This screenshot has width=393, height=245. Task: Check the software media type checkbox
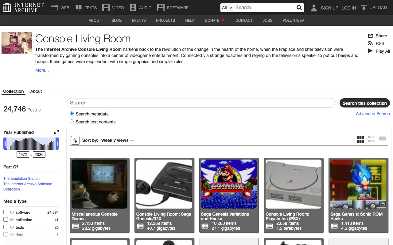pos(6,212)
